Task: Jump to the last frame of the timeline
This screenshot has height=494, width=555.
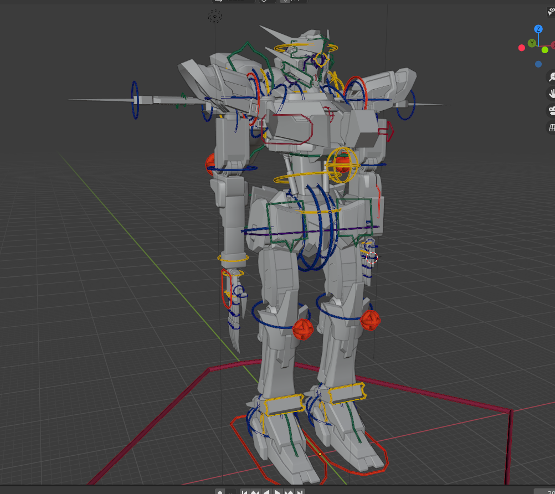Action: 299,491
